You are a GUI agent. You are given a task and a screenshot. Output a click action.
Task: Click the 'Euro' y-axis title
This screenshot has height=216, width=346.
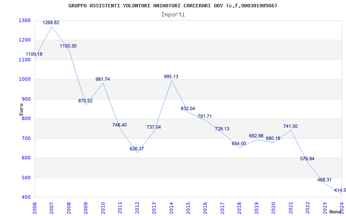pos(21,109)
